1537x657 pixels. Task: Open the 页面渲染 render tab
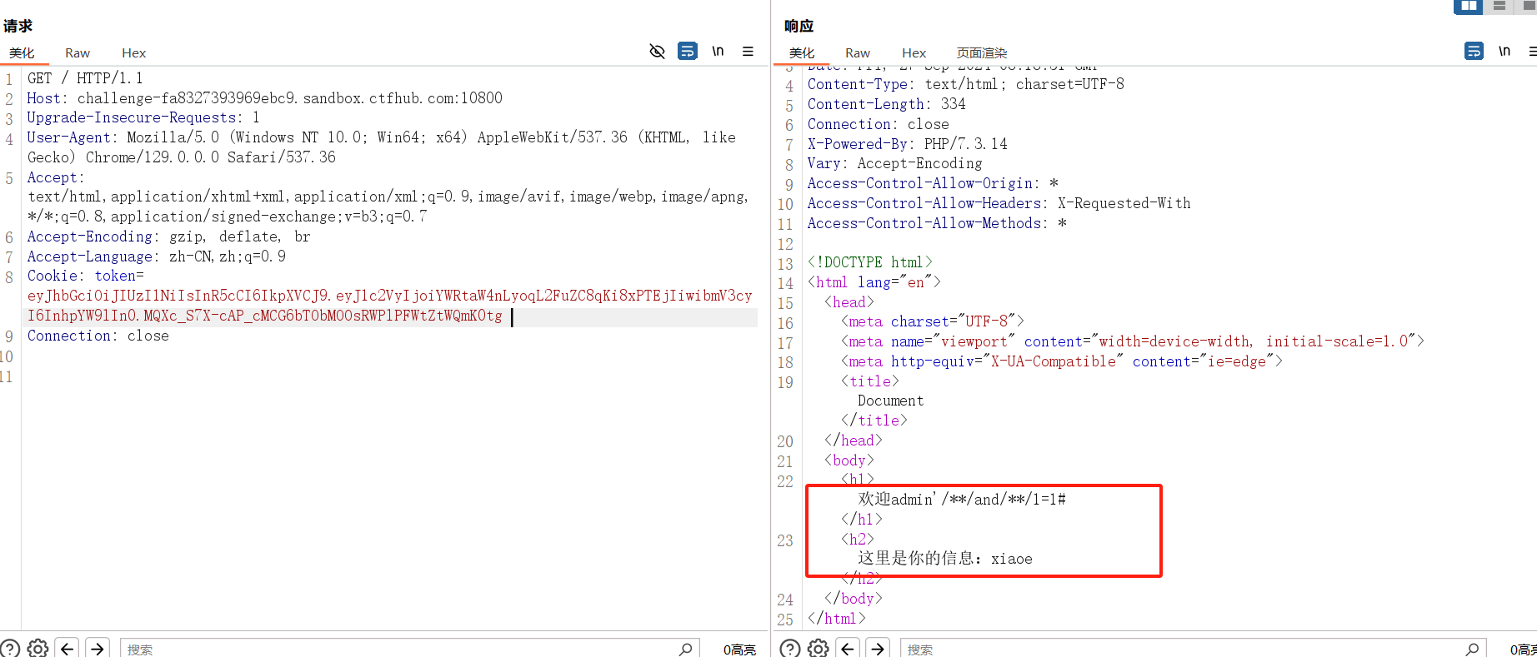coord(982,53)
